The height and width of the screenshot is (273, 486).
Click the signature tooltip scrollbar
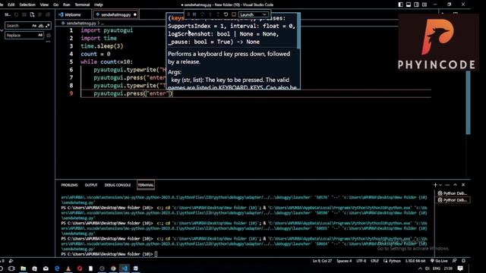[298, 31]
